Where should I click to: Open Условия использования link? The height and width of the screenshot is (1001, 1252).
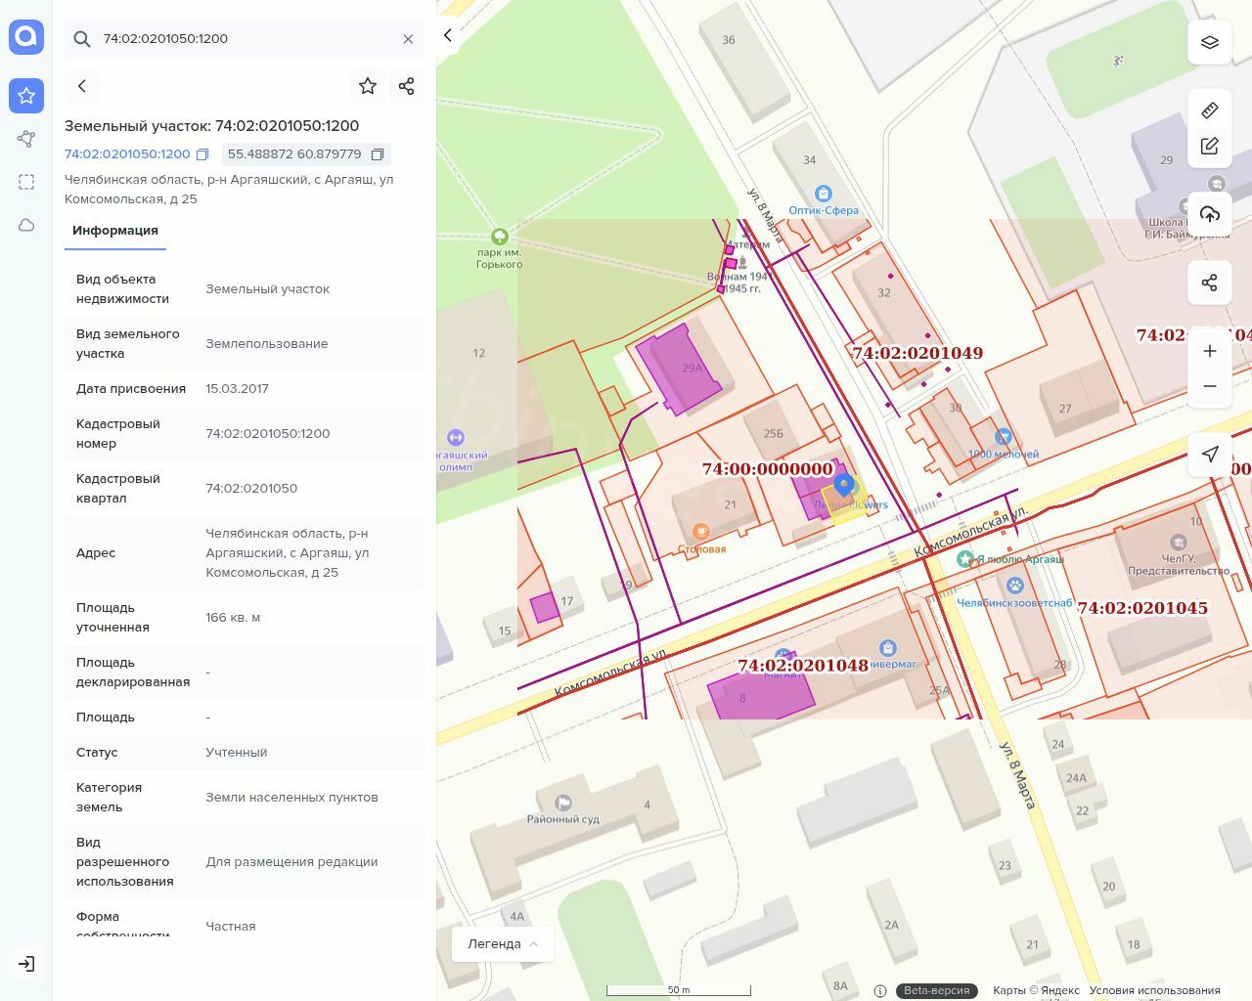click(1154, 990)
